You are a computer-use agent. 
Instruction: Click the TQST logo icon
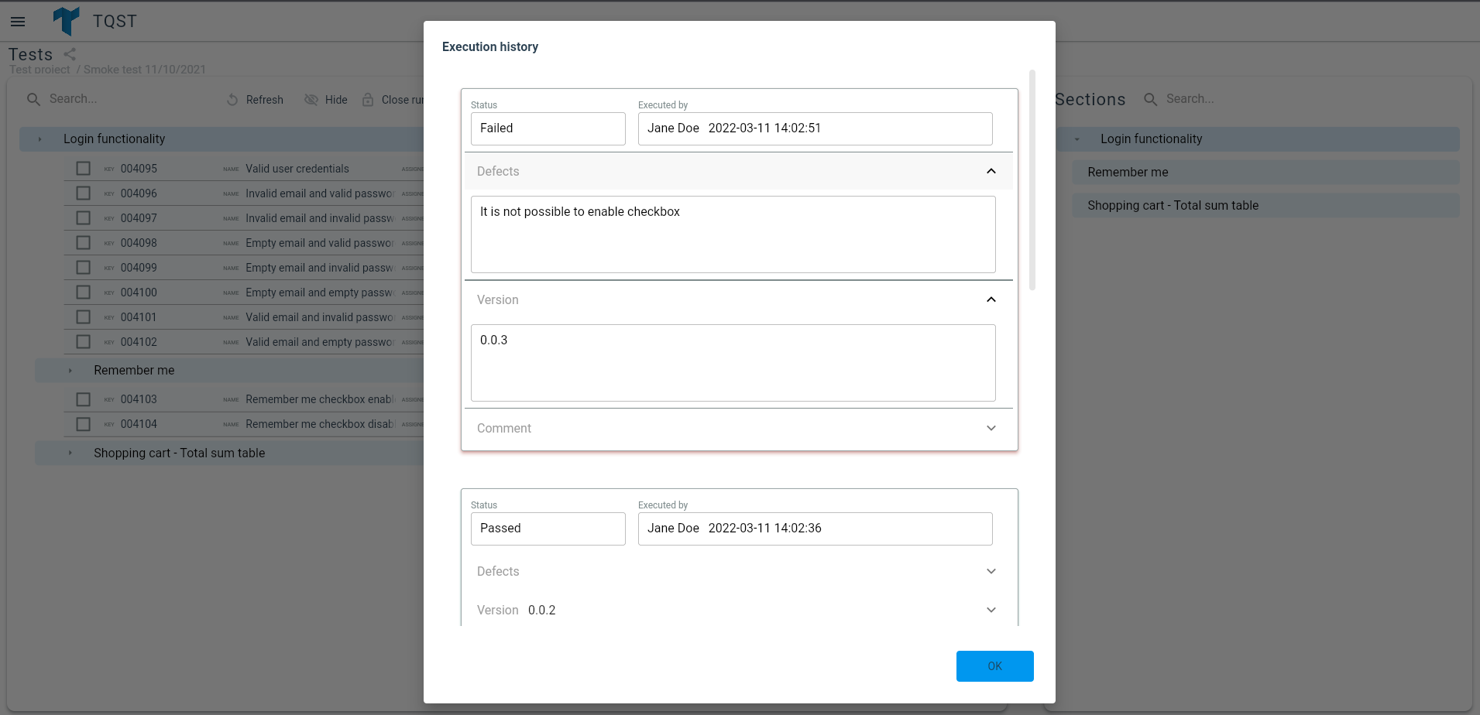[67, 21]
